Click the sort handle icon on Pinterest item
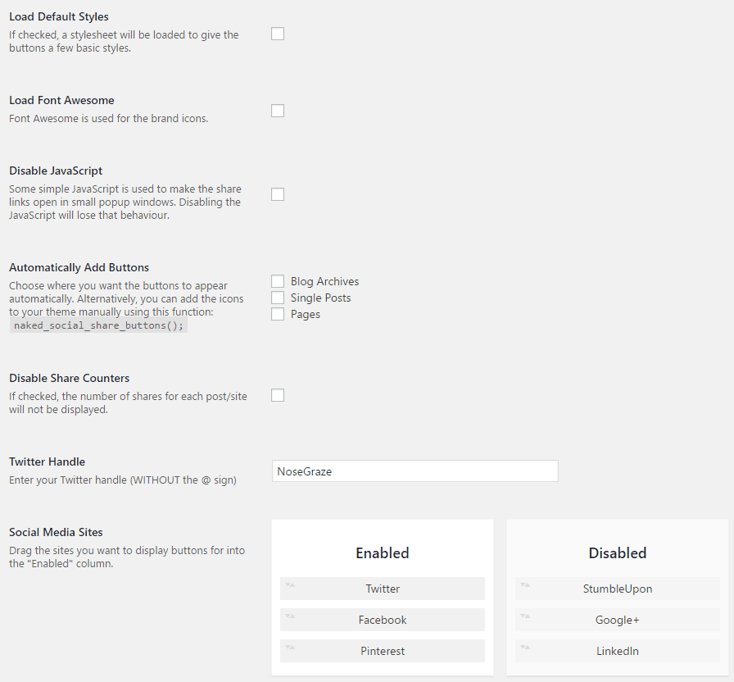The image size is (734, 682). click(290, 647)
